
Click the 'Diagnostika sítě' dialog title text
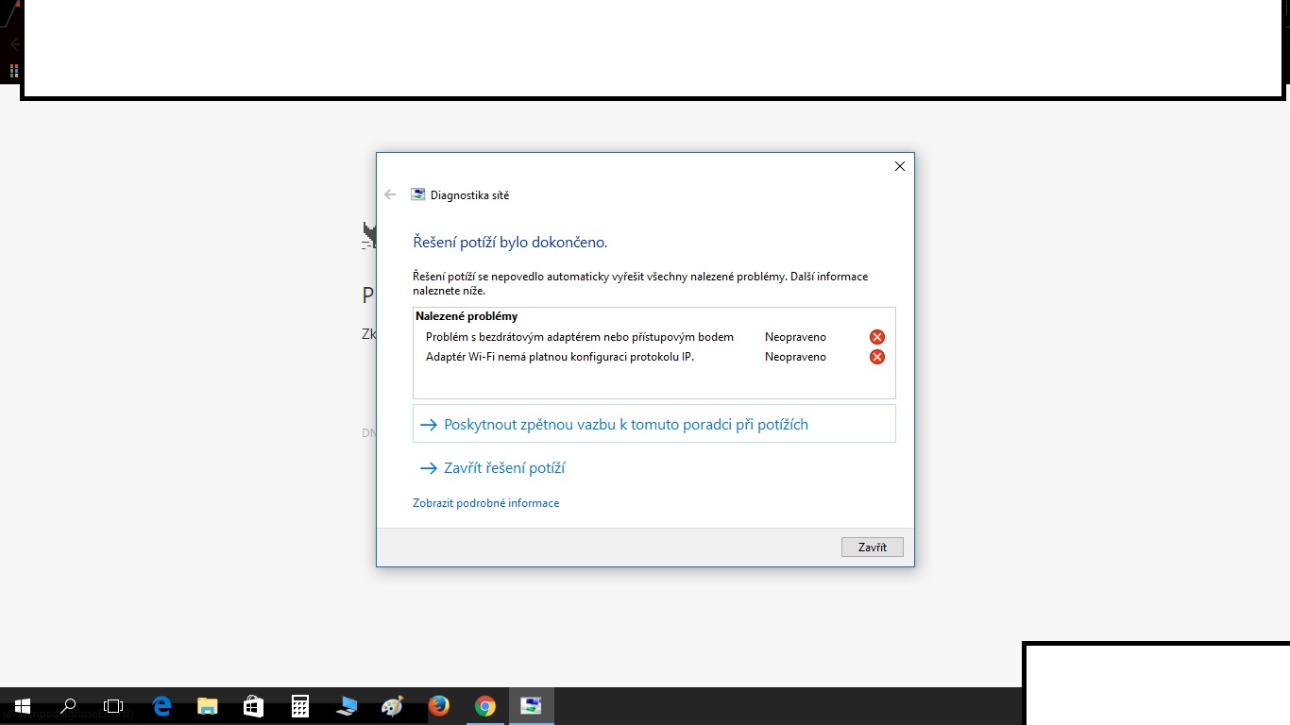point(469,195)
